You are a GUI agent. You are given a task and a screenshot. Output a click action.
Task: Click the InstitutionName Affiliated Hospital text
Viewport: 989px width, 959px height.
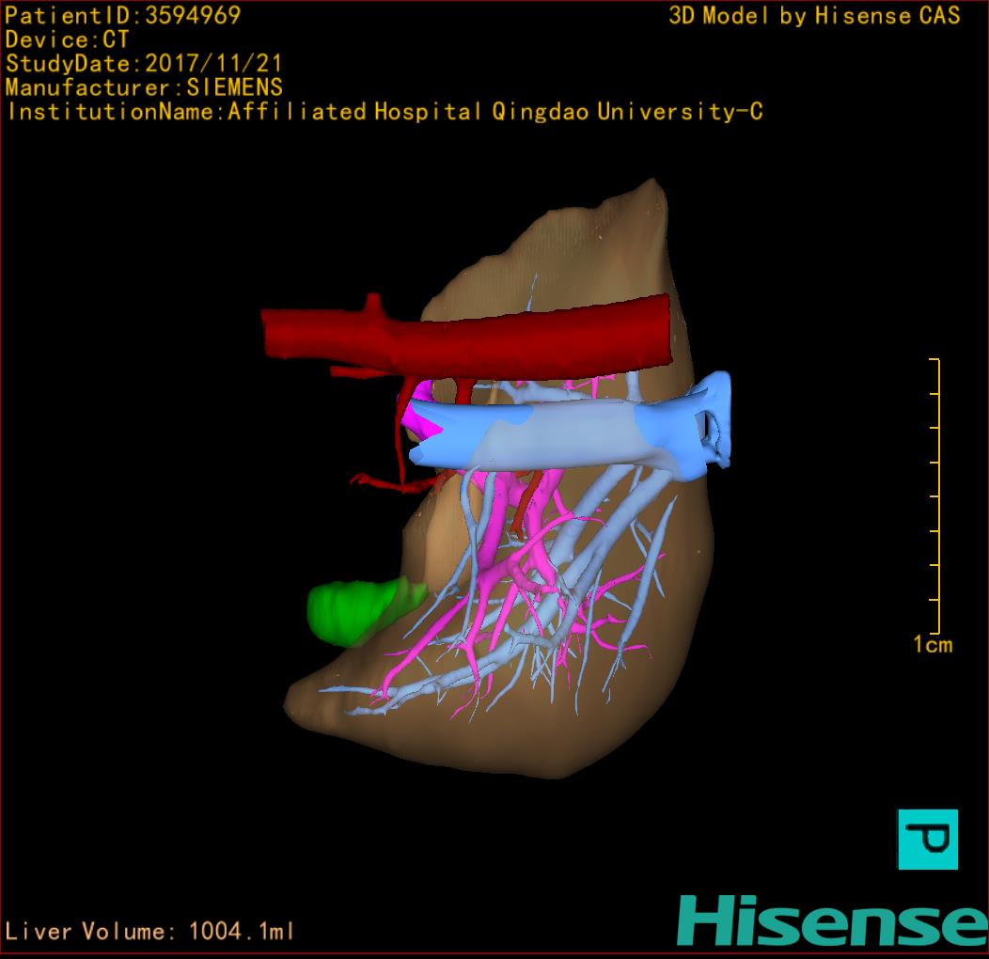tap(385, 112)
